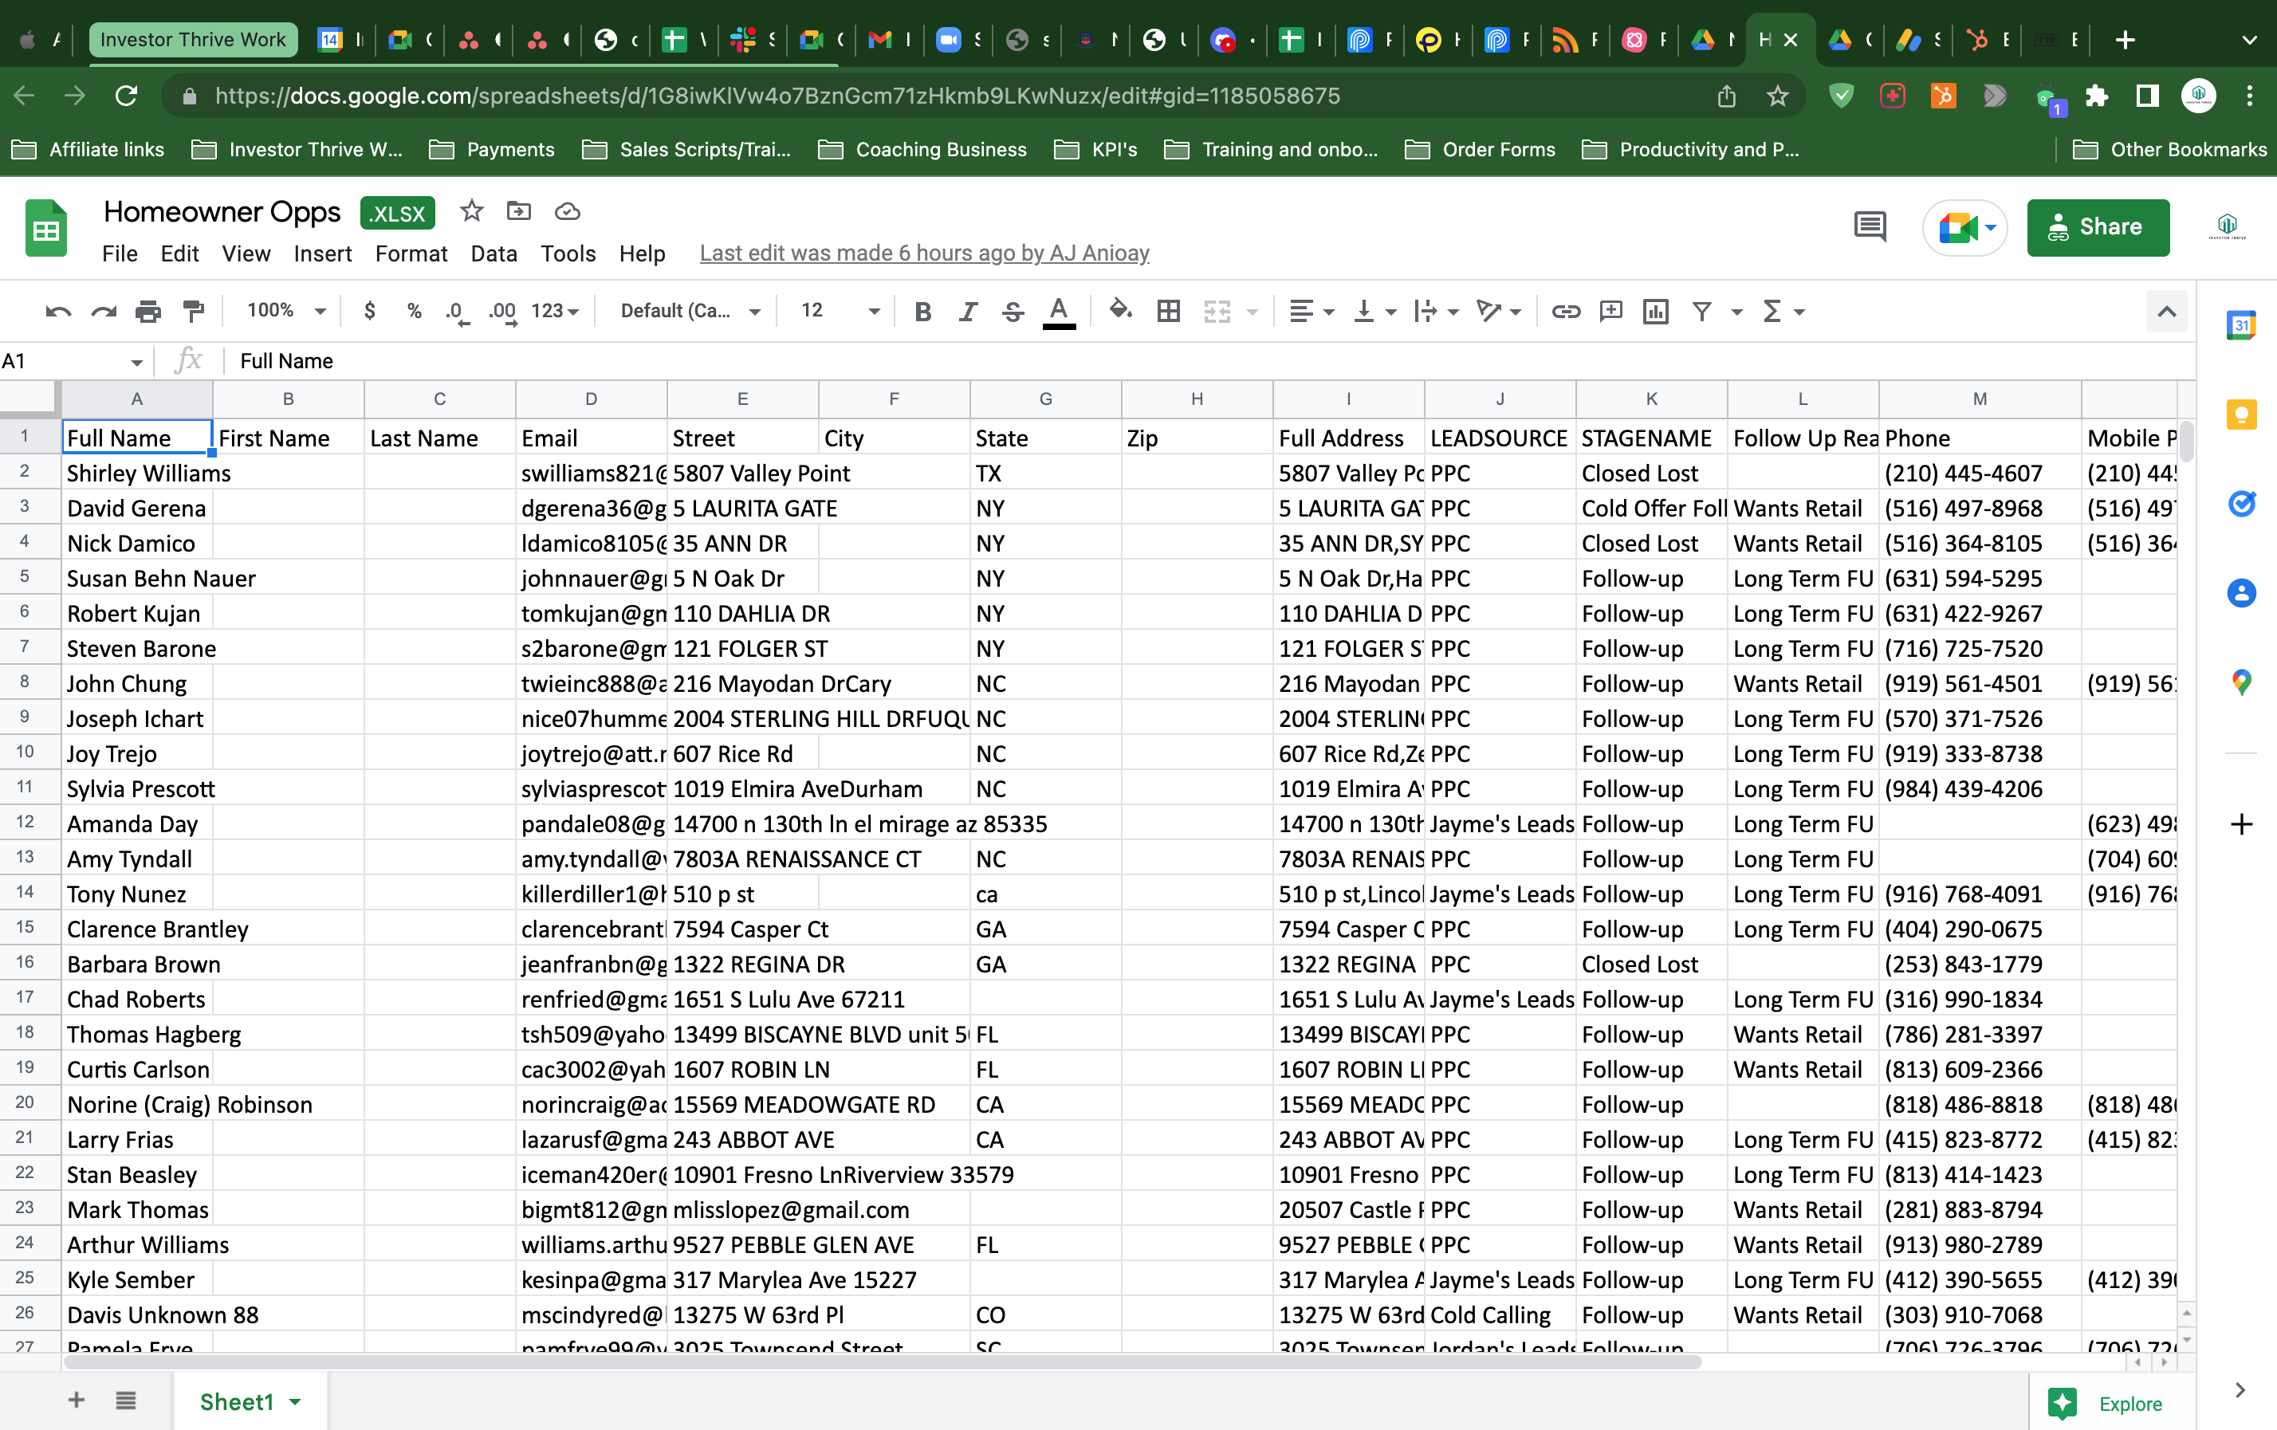Open the KPI's bookmark folder
Image resolution: width=2277 pixels, height=1430 pixels.
pyautogui.click(x=1096, y=149)
